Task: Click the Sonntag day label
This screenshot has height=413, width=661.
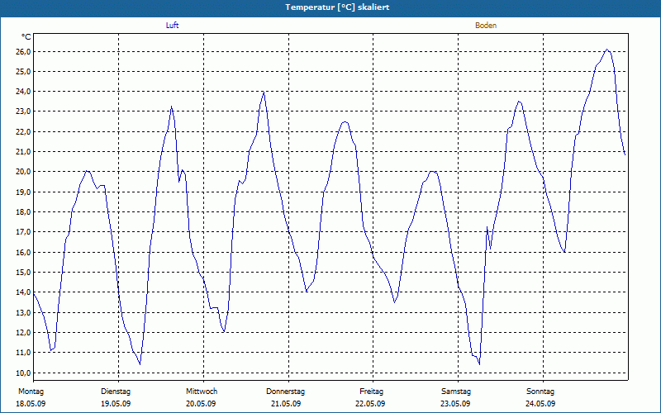Action: (540, 392)
